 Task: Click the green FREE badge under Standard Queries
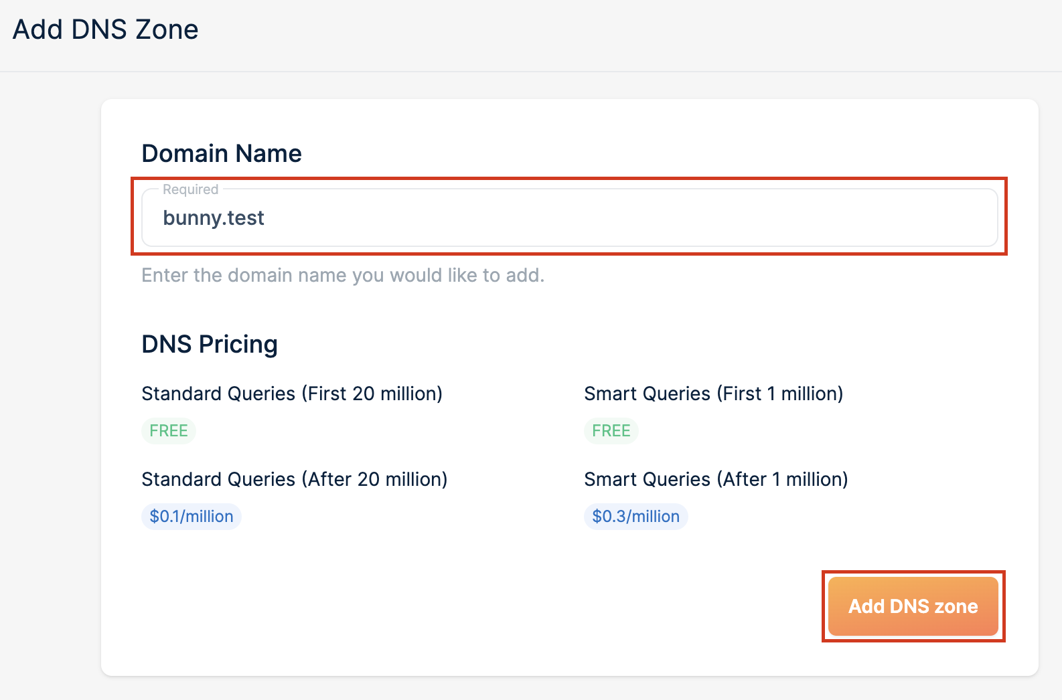coord(169,431)
